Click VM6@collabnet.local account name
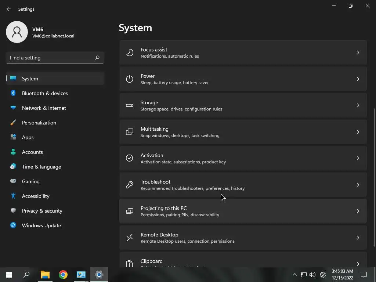376x282 pixels. pyautogui.click(x=53, y=36)
